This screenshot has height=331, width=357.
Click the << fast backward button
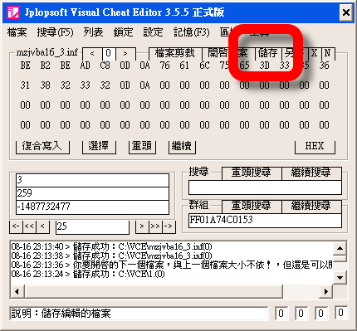click(x=29, y=226)
